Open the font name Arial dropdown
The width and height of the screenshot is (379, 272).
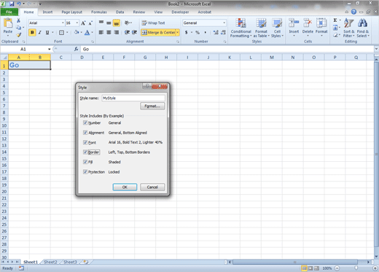(x=63, y=23)
